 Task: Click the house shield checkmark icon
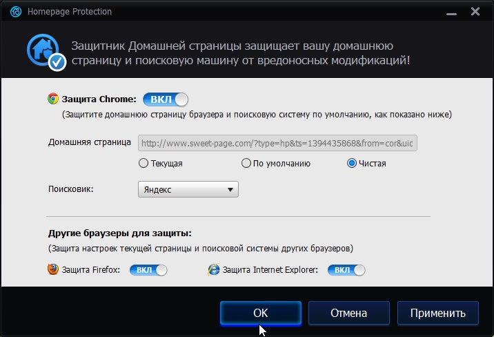(x=46, y=52)
